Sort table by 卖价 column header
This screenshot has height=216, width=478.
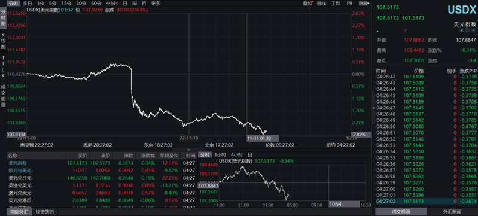point(101,156)
